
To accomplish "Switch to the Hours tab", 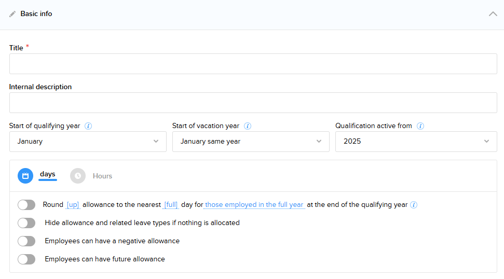I will point(102,176).
